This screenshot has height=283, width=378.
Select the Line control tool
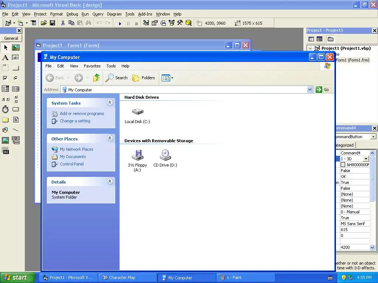[x=16, y=130]
